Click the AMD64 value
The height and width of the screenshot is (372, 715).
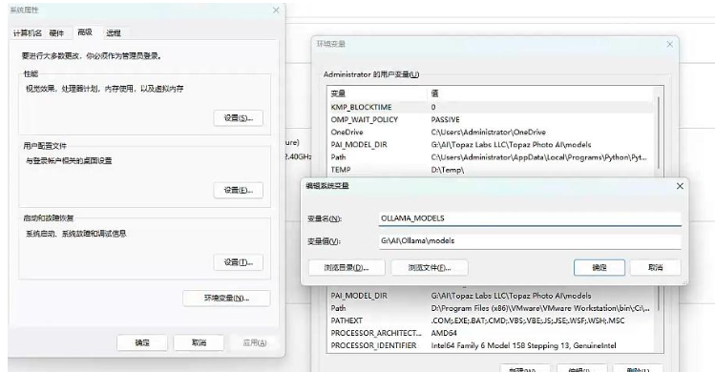coord(444,333)
